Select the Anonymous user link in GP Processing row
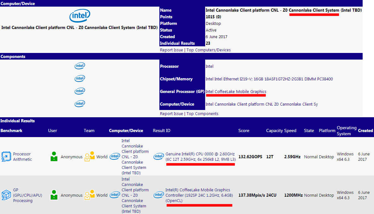The height and width of the screenshot is (214, 374). pyautogui.click(x=71, y=195)
